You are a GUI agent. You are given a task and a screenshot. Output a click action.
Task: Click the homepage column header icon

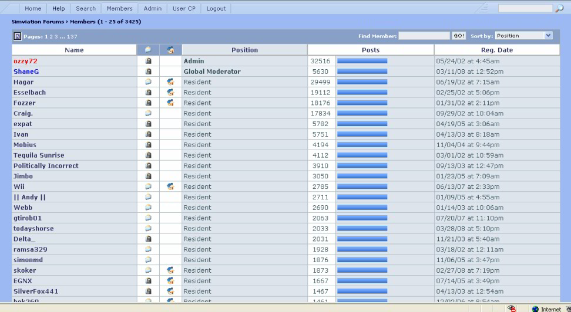(170, 50)
